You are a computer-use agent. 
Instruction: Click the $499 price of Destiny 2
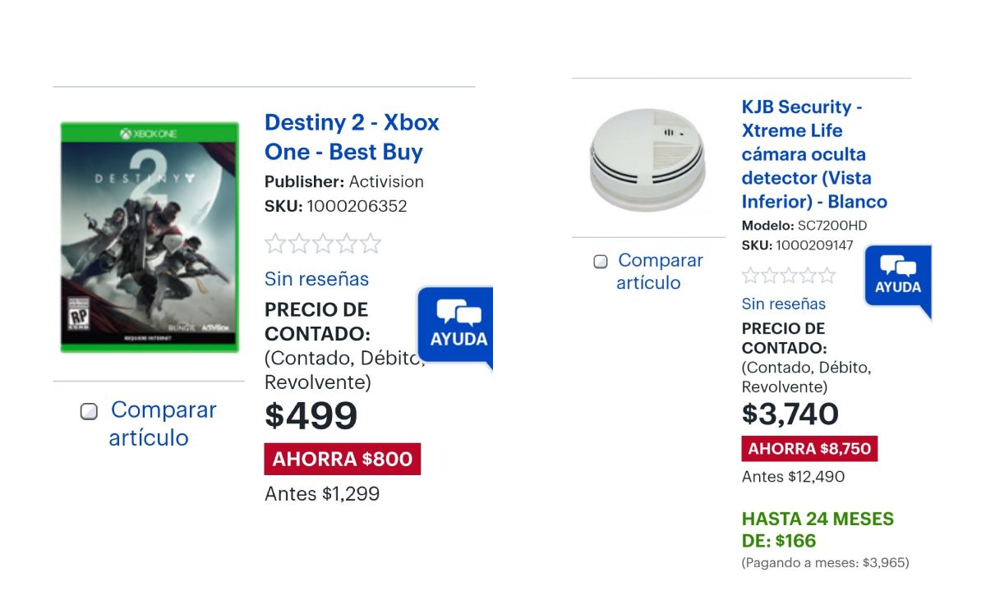[311, 416]
